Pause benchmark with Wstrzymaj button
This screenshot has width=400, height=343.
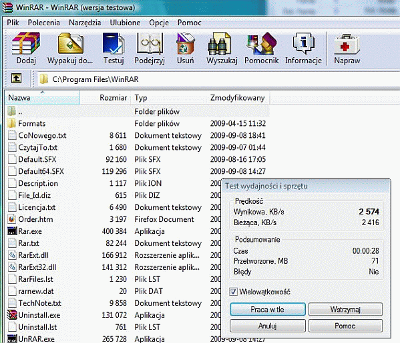coord(345,310)
